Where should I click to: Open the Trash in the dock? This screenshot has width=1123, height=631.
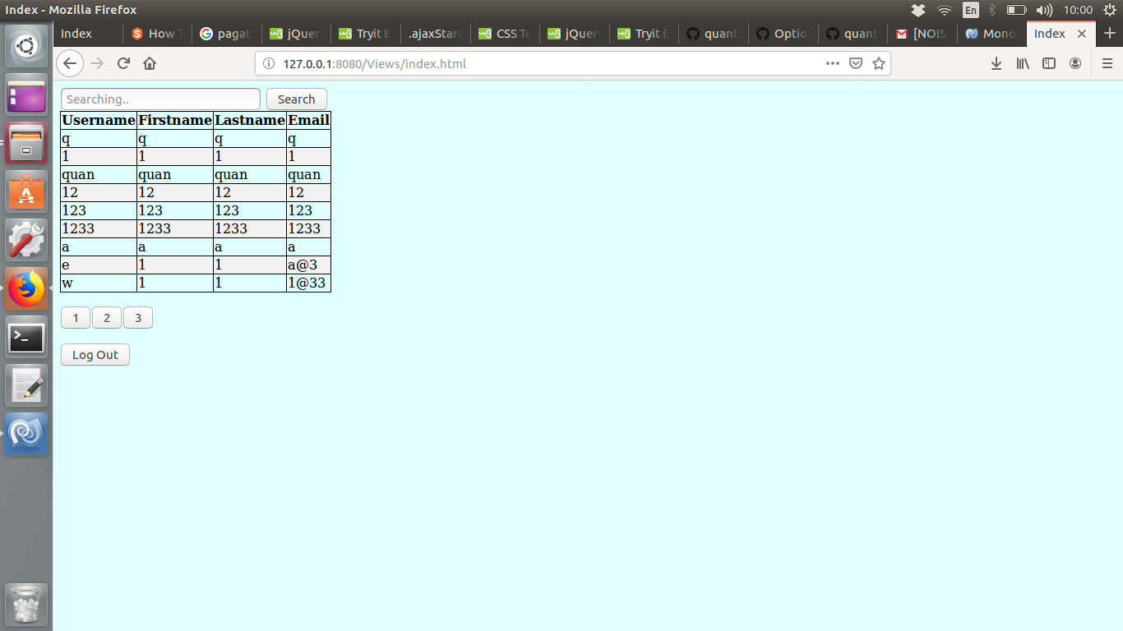point(25,605)
